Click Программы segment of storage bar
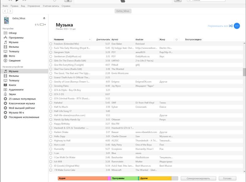This screenshot has width=246, height=182. click(x=125, y=178)
